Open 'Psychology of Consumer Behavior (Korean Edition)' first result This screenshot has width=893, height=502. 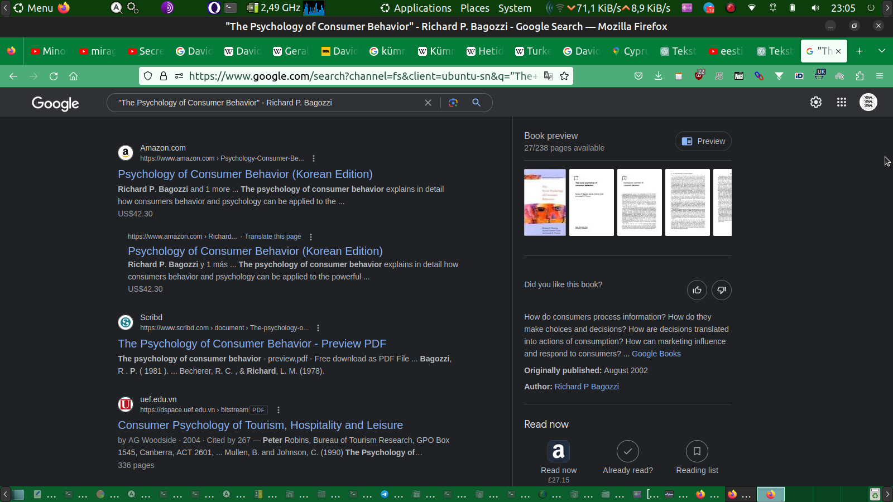click(245, 174)
